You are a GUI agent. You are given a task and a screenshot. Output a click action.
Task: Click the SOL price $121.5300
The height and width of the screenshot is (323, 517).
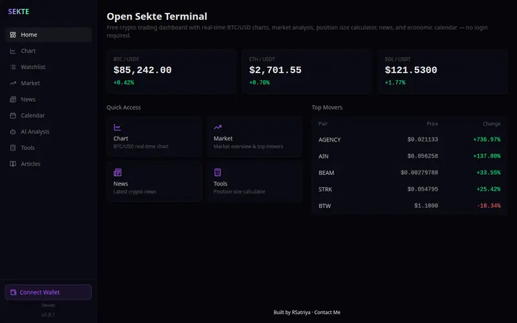point(411,70)
